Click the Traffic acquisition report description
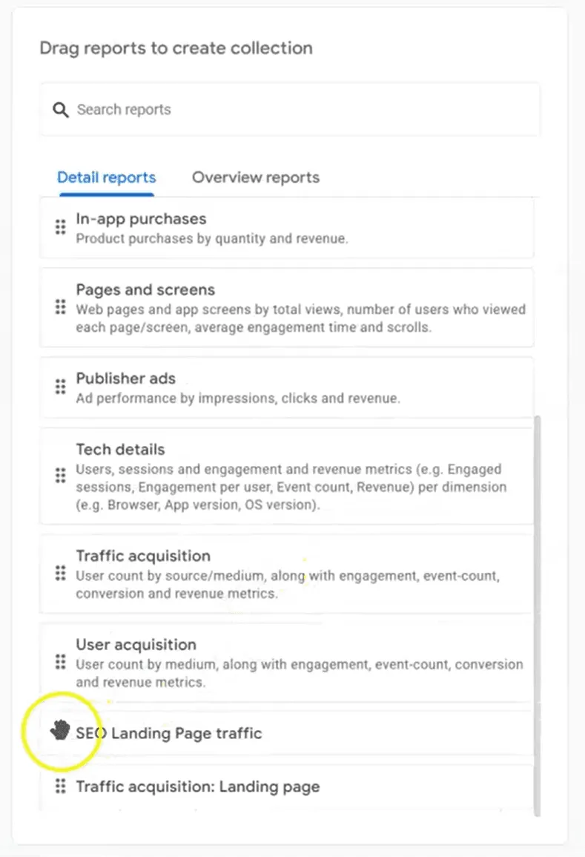 click(x=288, y=584)
